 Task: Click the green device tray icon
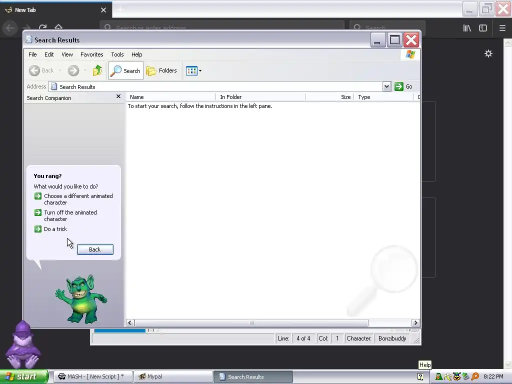tap(465, 376)
